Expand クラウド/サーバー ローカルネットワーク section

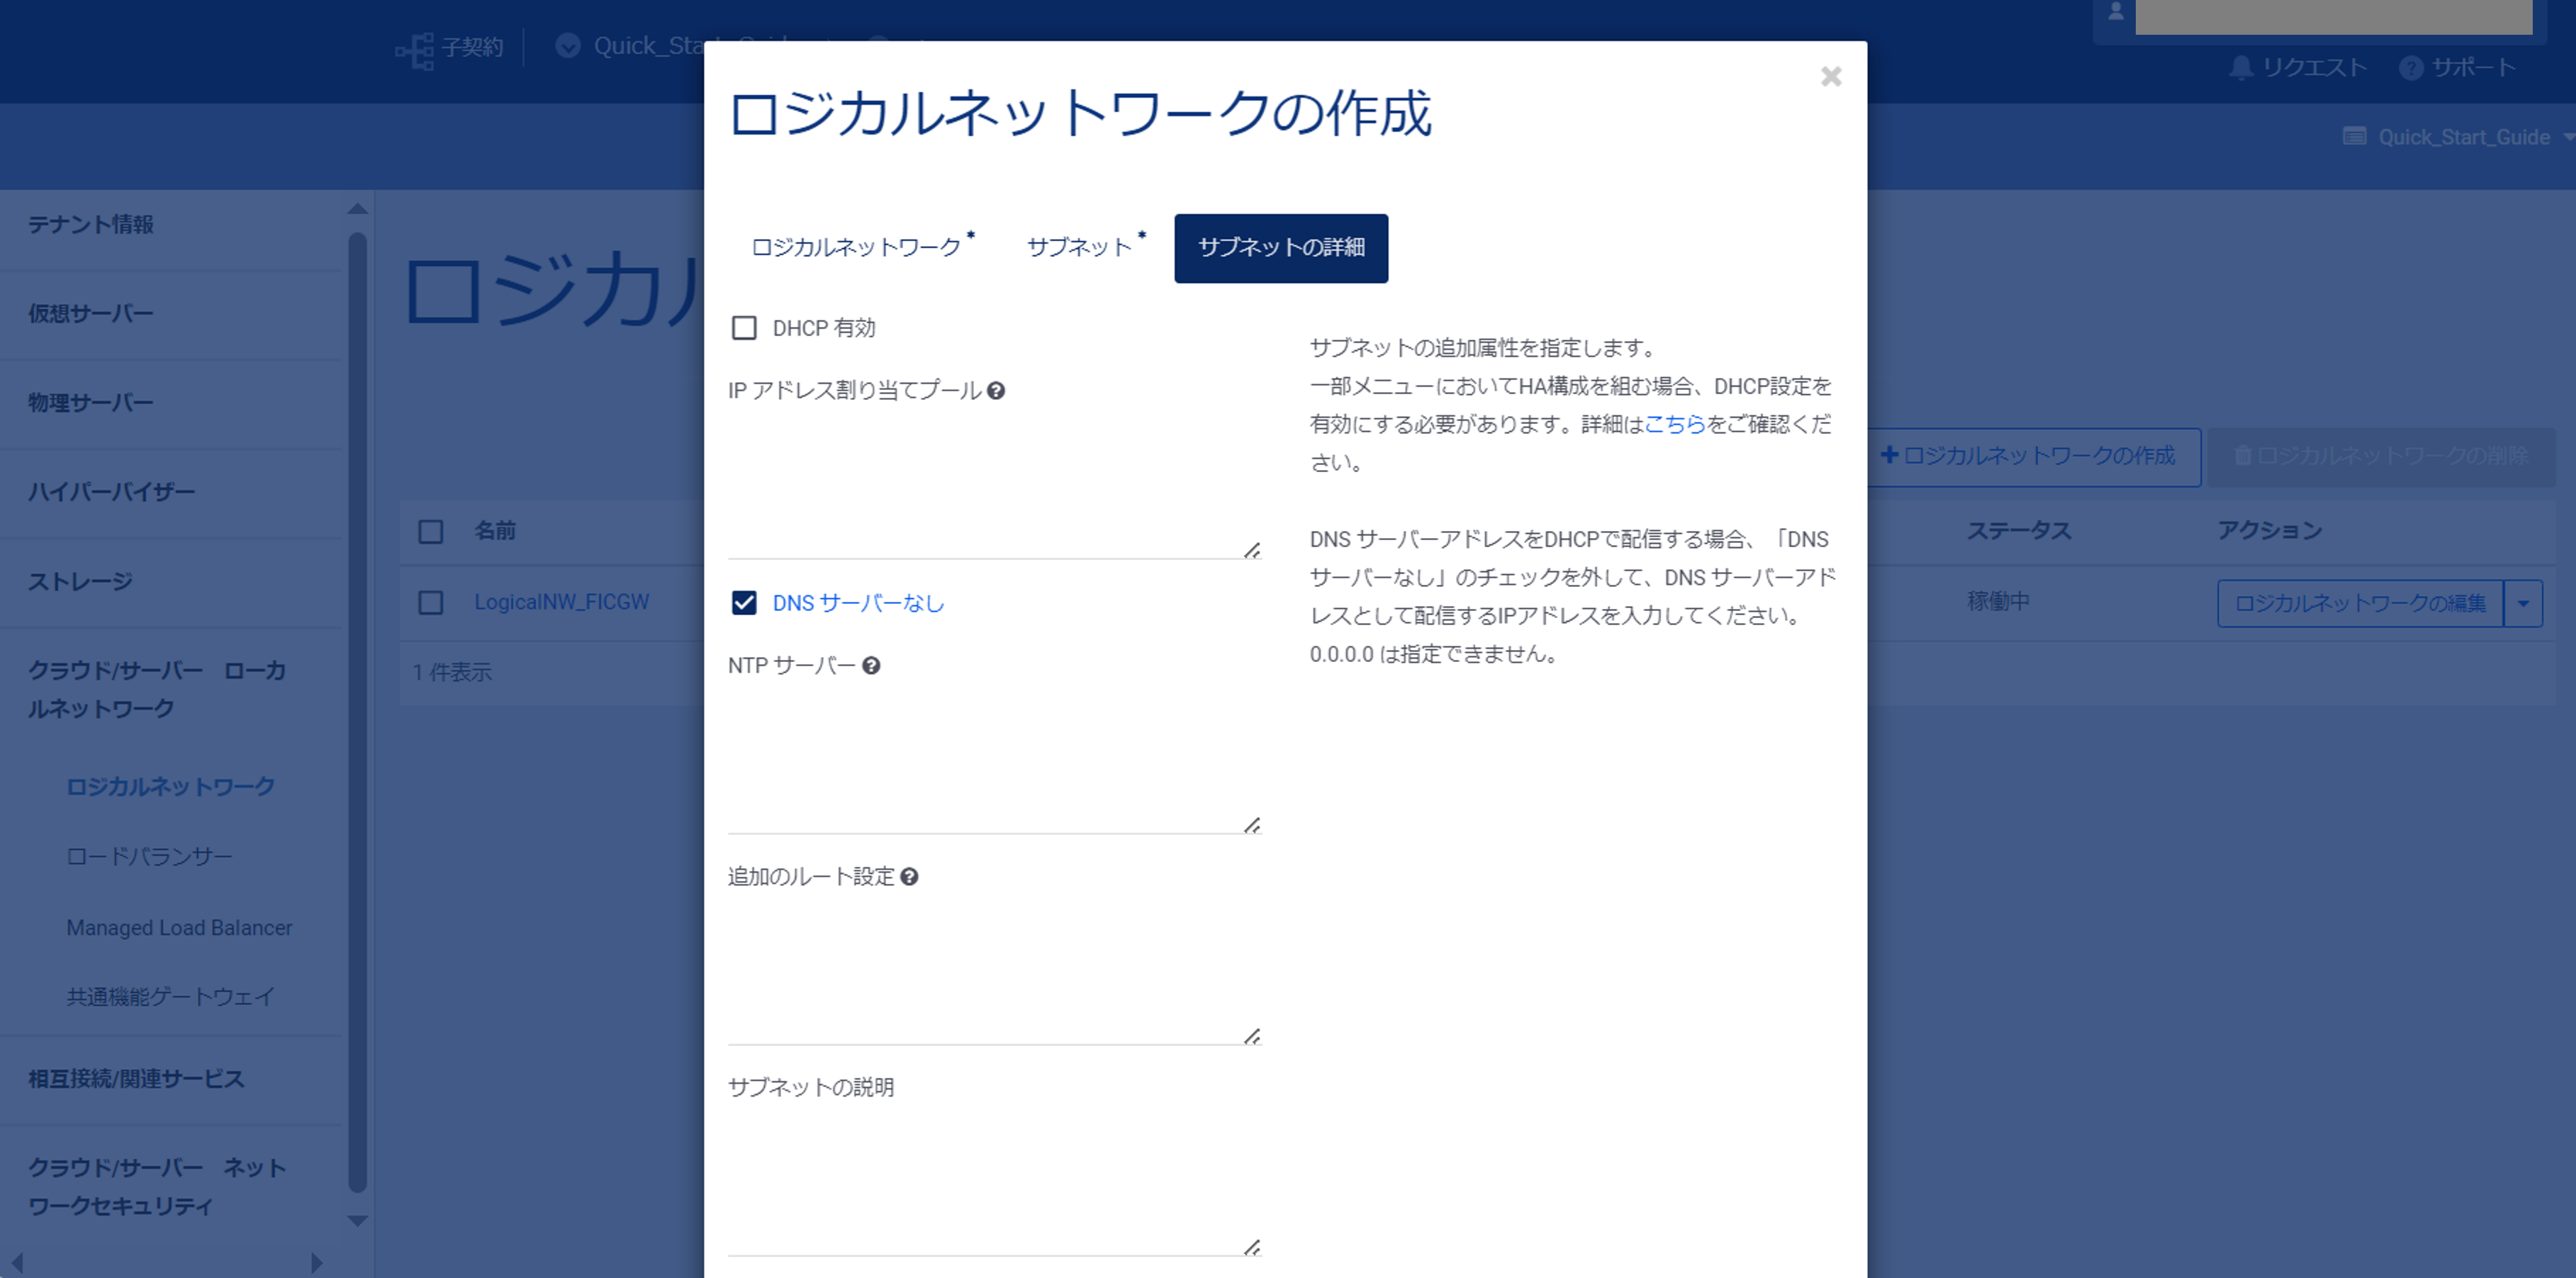point(157,689)
